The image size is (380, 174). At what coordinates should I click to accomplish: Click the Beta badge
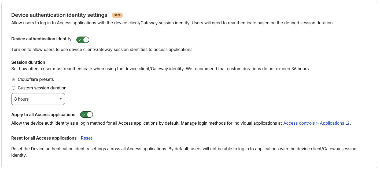click(x=117, y=15)
